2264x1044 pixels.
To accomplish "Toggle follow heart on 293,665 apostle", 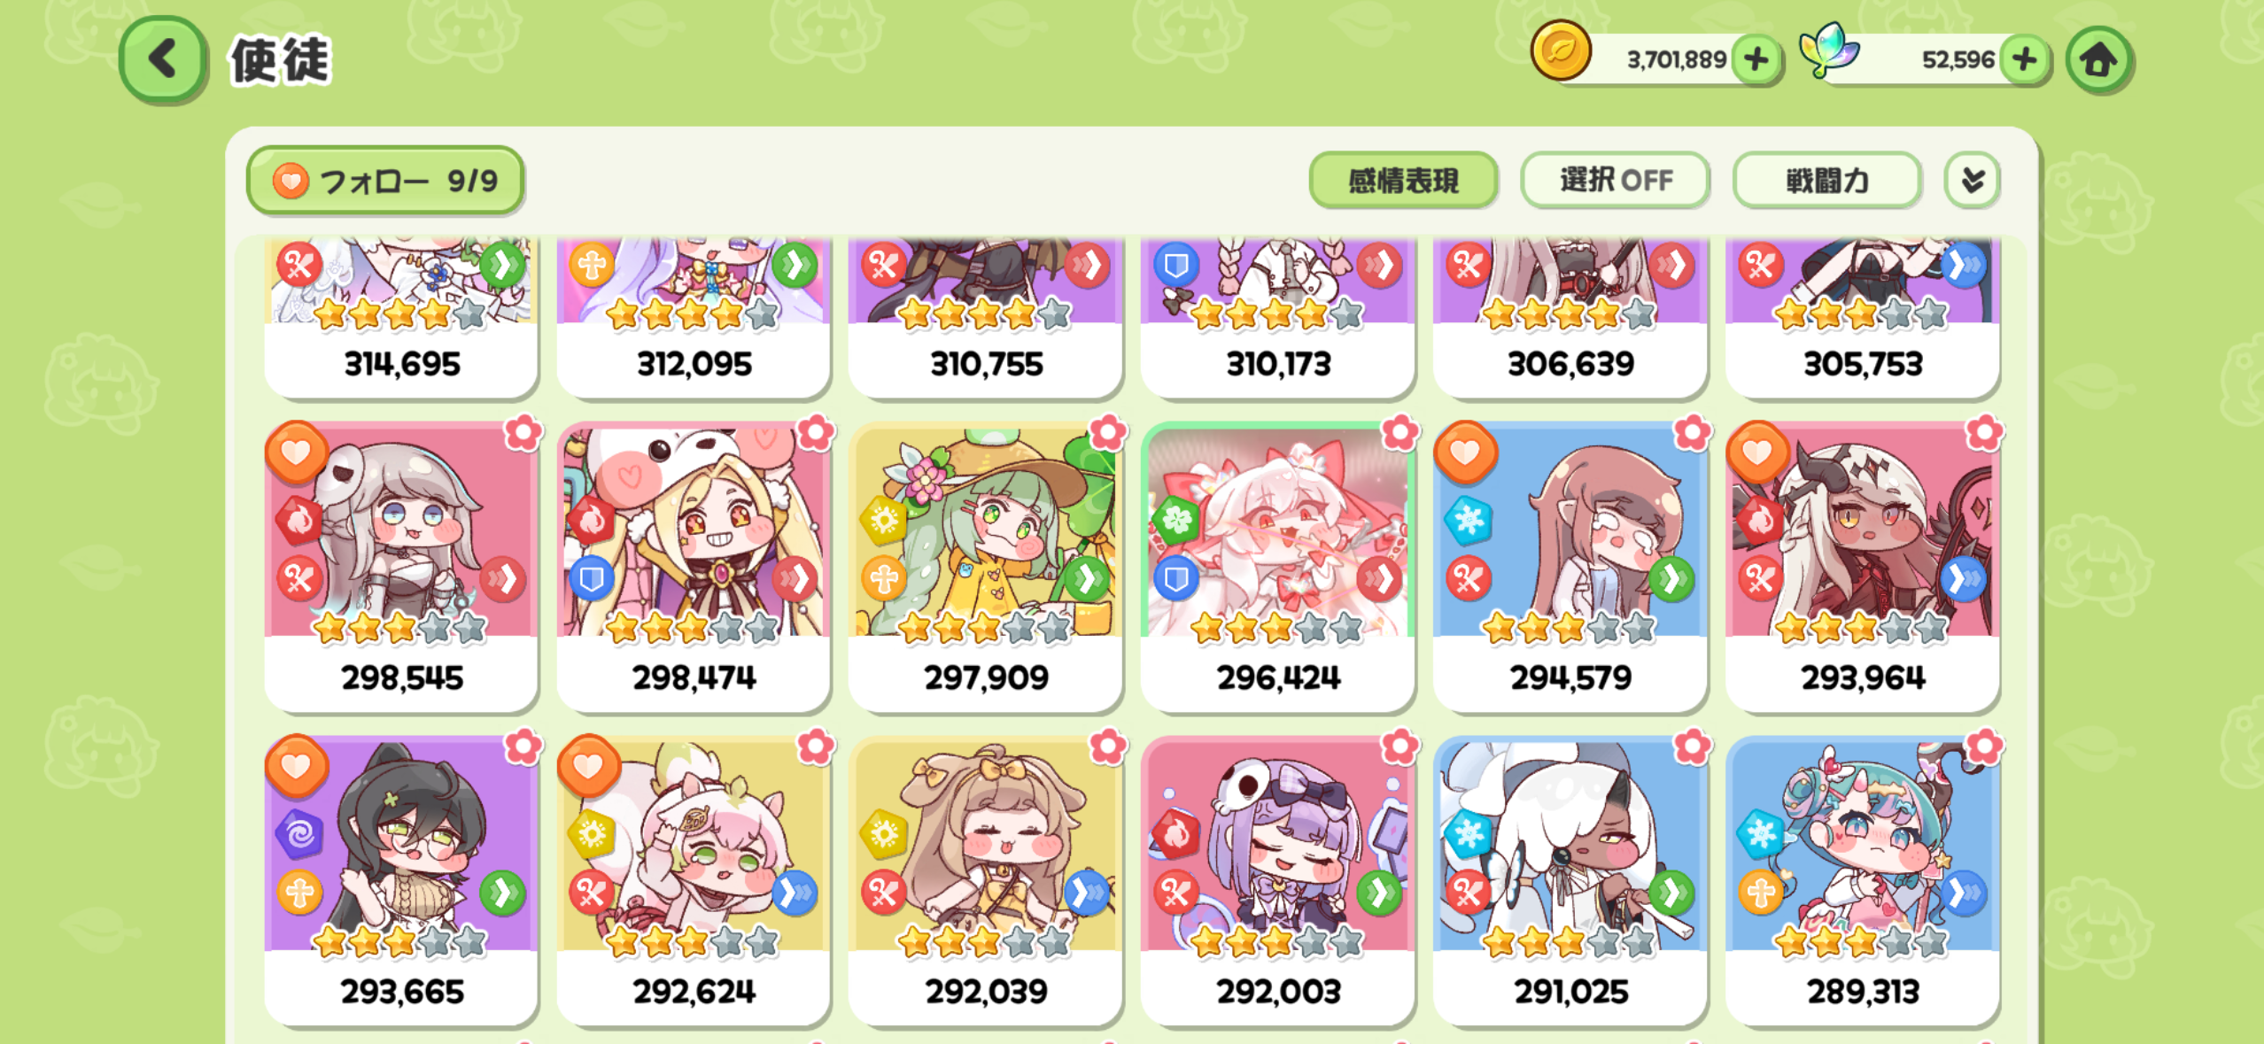I will [297, 766].
